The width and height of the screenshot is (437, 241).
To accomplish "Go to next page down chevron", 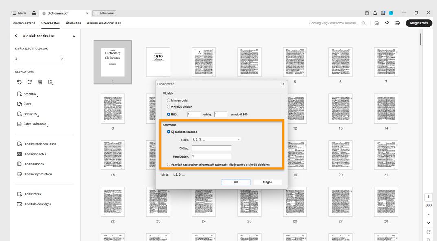I will click(428, 223).
